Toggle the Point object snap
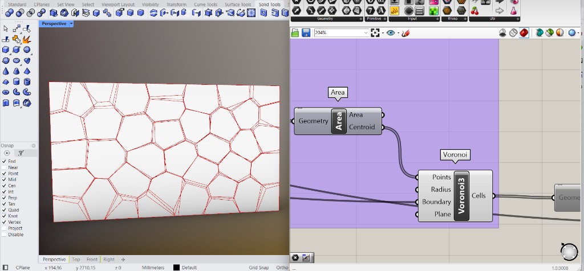 [4, 174]
